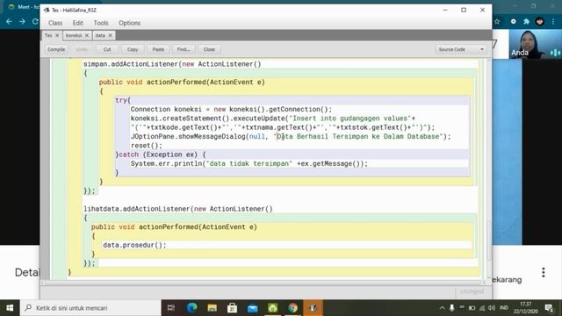Image resolution: width=562 pixels, height=316 pixels.
Task: Open File Explorer from the taskbar
Action: (213, 308)
